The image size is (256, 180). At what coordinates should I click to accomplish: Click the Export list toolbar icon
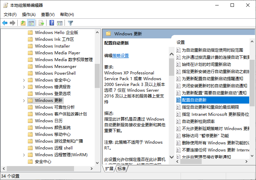point(41,23)
